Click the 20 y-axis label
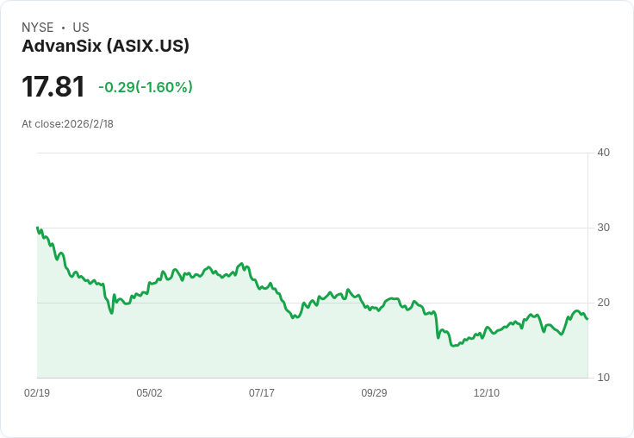 point(603,303)
